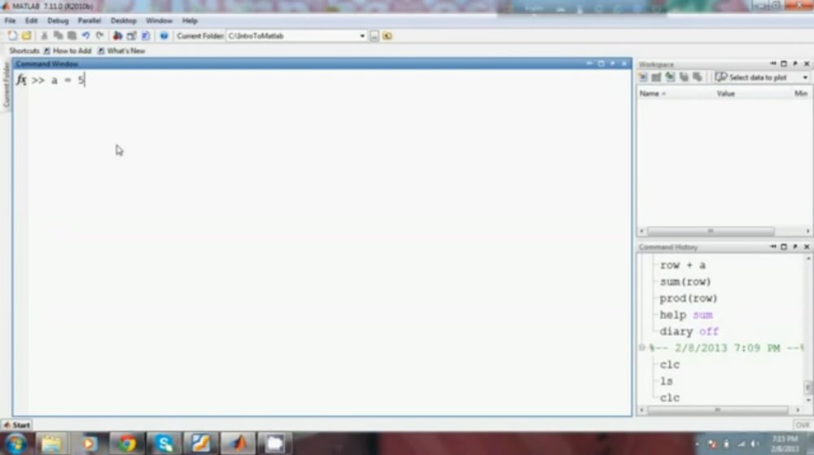Click New variable icon in Workspace
This screenshot has width=814, height=455.
[x=643, y=77]
